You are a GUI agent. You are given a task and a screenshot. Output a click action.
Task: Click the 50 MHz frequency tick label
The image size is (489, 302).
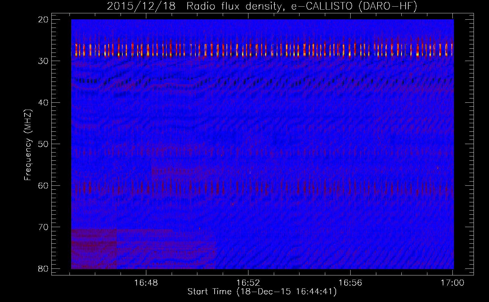[x=44, y=144]
